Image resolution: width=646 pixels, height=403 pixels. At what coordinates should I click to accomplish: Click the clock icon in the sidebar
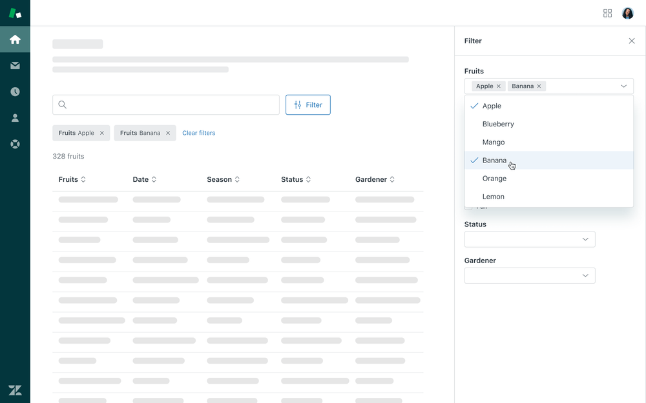click(15, 92)
